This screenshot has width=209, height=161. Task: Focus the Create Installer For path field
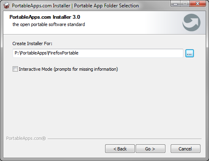point(98,53)
